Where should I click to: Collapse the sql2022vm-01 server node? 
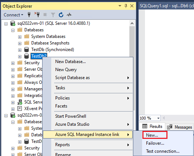(x=6, y=24)
